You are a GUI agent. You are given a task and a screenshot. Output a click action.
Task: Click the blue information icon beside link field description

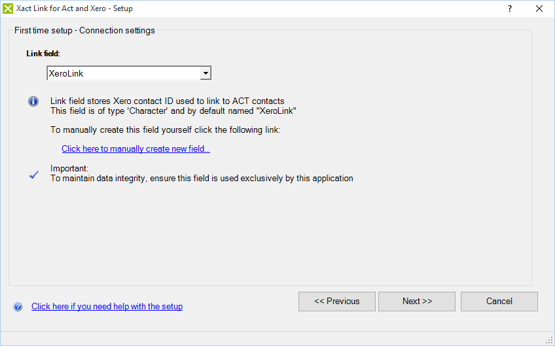click(33, 102)
